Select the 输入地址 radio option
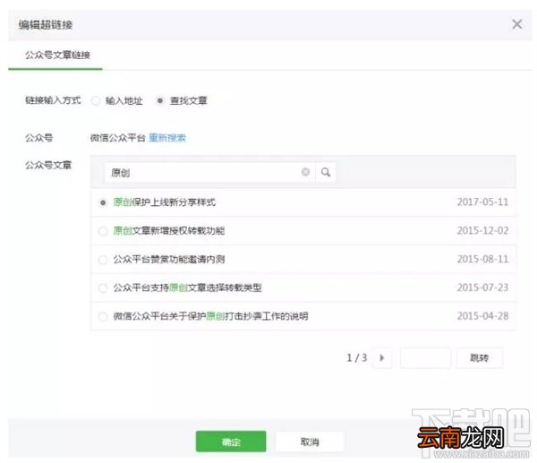This screenshot has width=537, height=463. click(96, 101)
